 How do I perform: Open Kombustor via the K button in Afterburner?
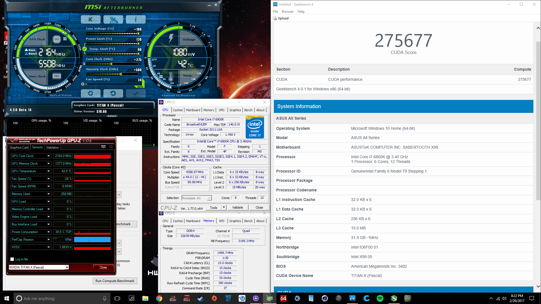click(x=90, y=19)
